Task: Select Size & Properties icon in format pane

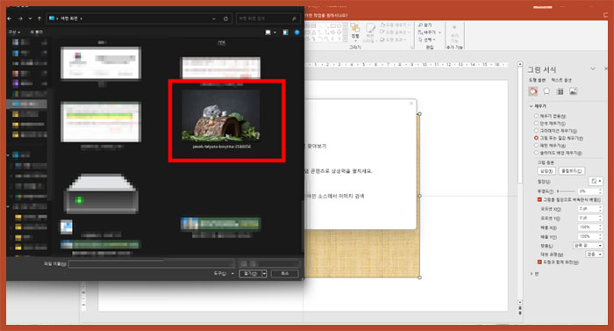Action: (560, 91)
